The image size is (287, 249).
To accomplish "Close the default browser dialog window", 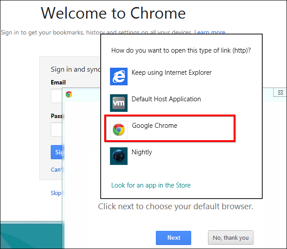I will pos(280,92).
